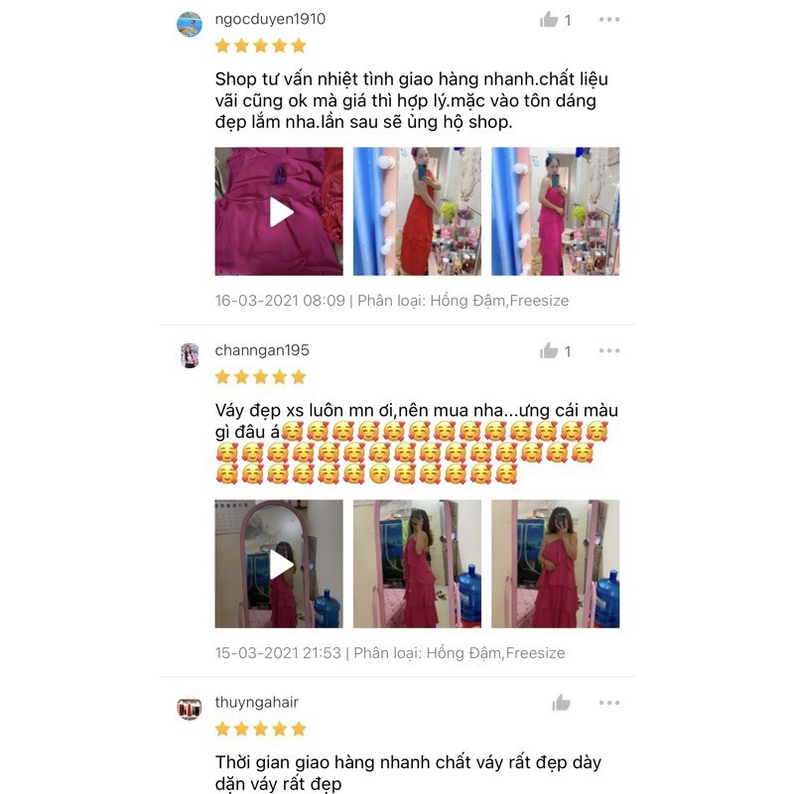Open ngocduyen1910's profile avatar
Viewport: 794px width, 794px height.
pyautogui.click(x=190, y=24)
